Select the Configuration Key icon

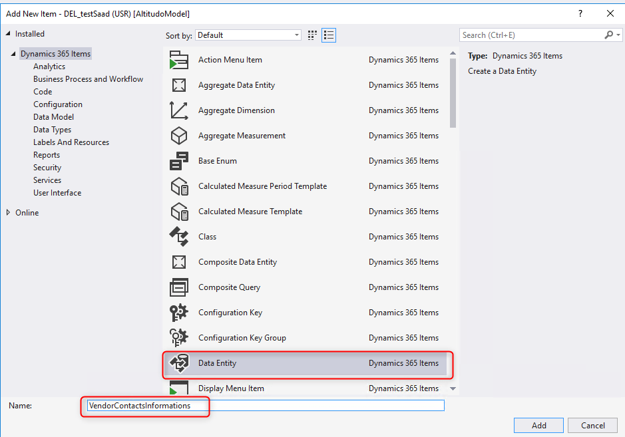click(179, 313)
